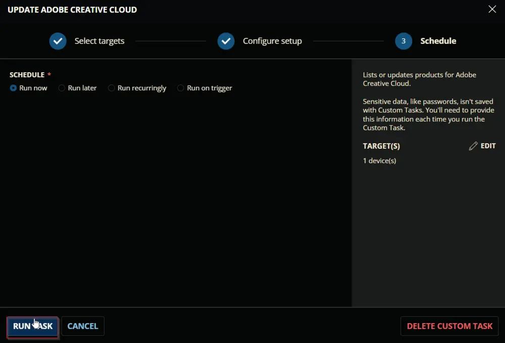Click the Update Adobe Creative Cloud title

72,10
